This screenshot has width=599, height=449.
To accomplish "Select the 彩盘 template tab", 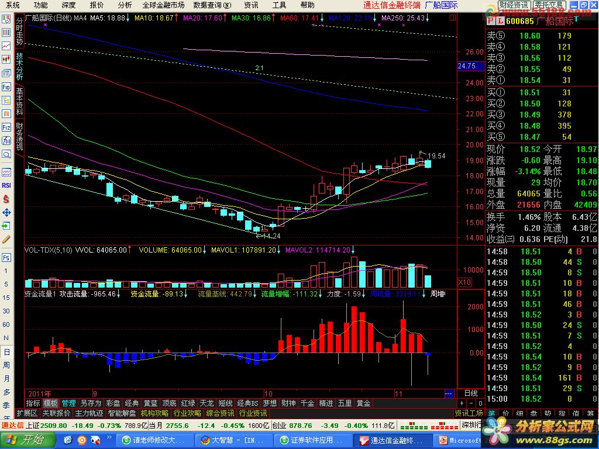I will click(x=113, y=403).
